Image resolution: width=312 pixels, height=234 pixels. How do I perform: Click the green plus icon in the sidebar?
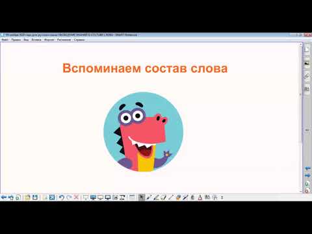pos(307,184)
